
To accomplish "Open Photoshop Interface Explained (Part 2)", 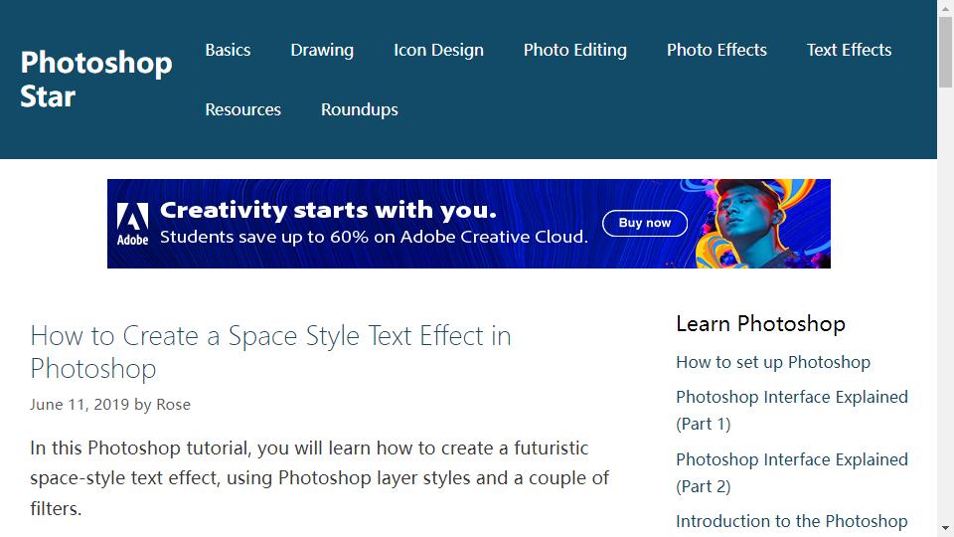I will (792, 473).
